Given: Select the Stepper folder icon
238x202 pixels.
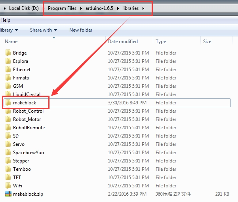Looking at the screenshot, I should (8, 160).
